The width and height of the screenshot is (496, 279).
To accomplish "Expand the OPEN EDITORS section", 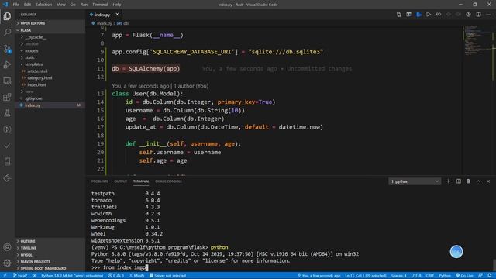I will click(x=50, y=23).
